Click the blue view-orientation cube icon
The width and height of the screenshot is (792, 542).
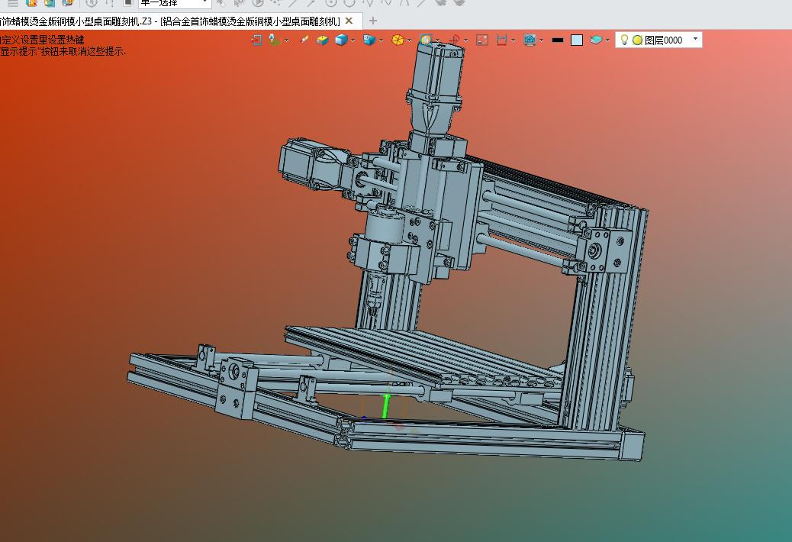(370, 40)
